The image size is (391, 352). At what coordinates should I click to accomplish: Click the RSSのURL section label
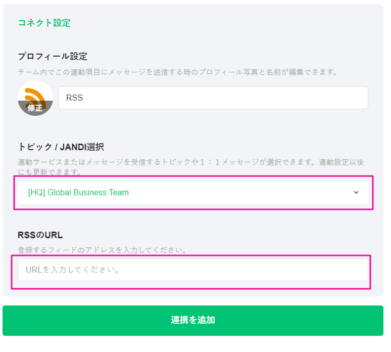click(40, 235)
